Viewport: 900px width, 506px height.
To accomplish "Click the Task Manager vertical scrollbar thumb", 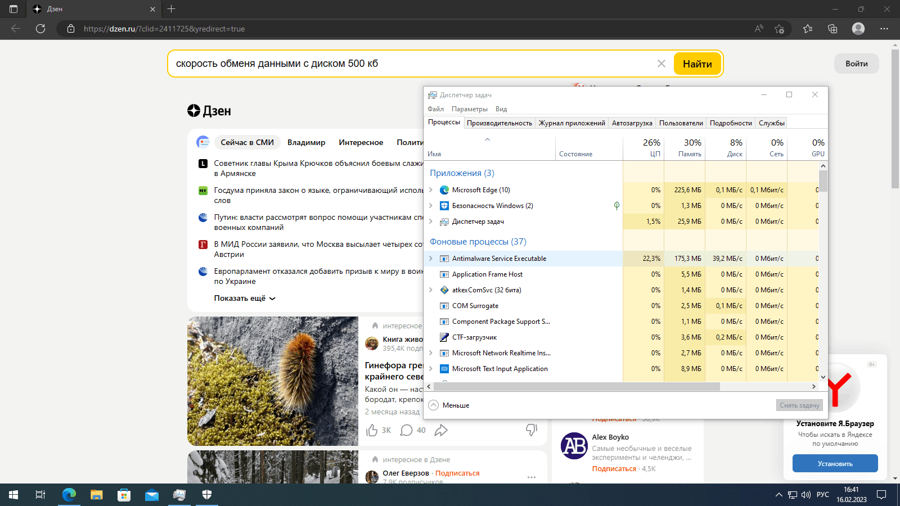I will coord(823,181).
